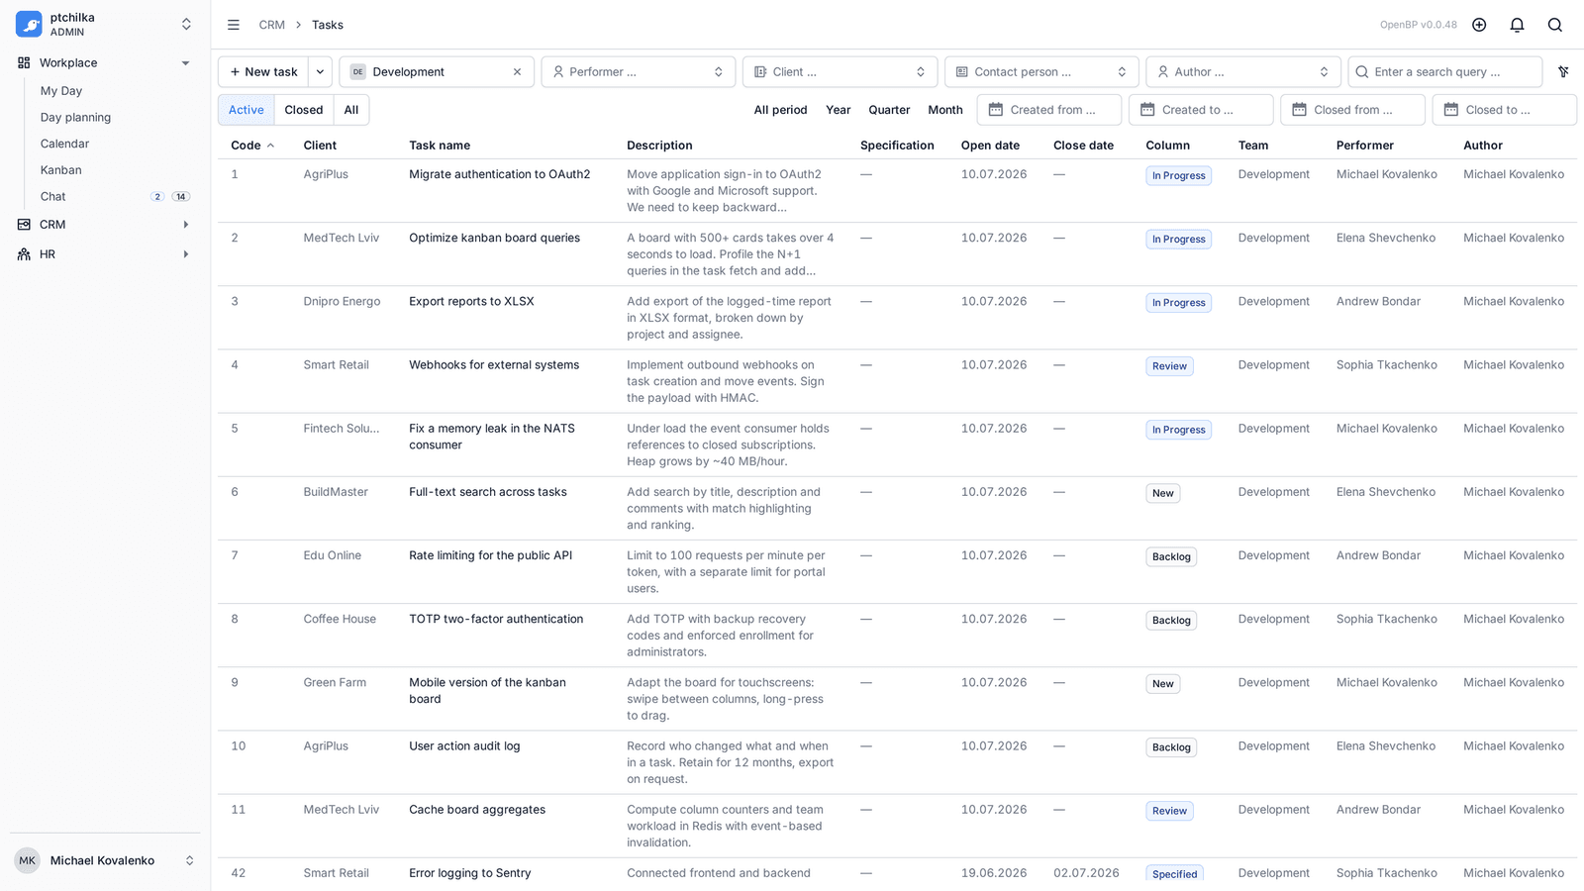This screenshot has height=891, width=1584.
Task: Switch to the Closed tab
Action: [x=304, y=110]
